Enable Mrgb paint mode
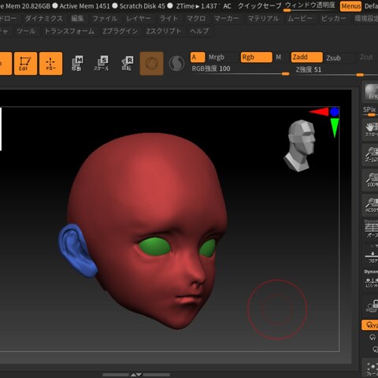This screenshot has height=378, width=378. tap(217, 57)
